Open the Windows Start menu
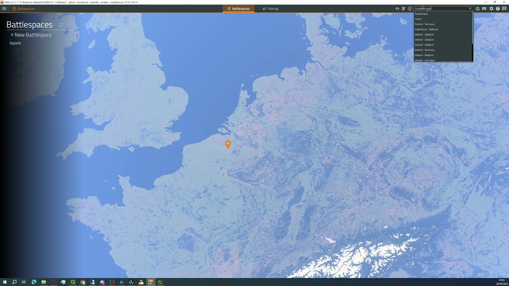This screenshot has height=286, width=509. click(5, 282)
